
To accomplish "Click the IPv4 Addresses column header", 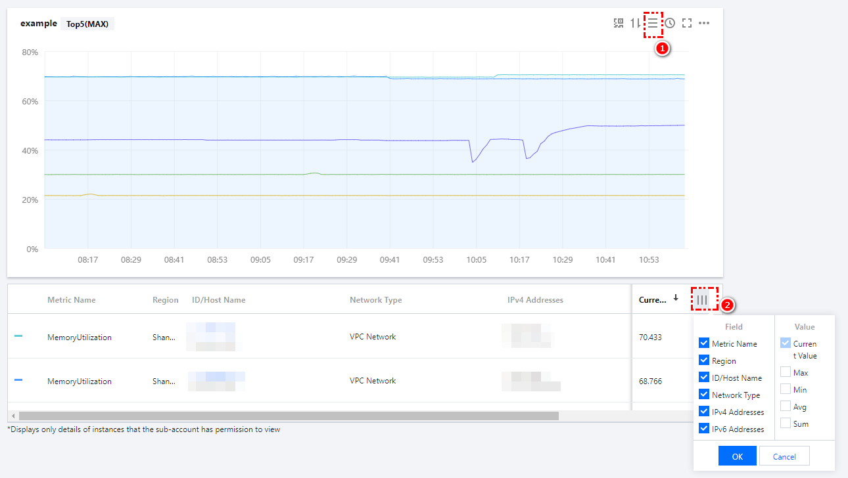I will click(x=536, y=300).
